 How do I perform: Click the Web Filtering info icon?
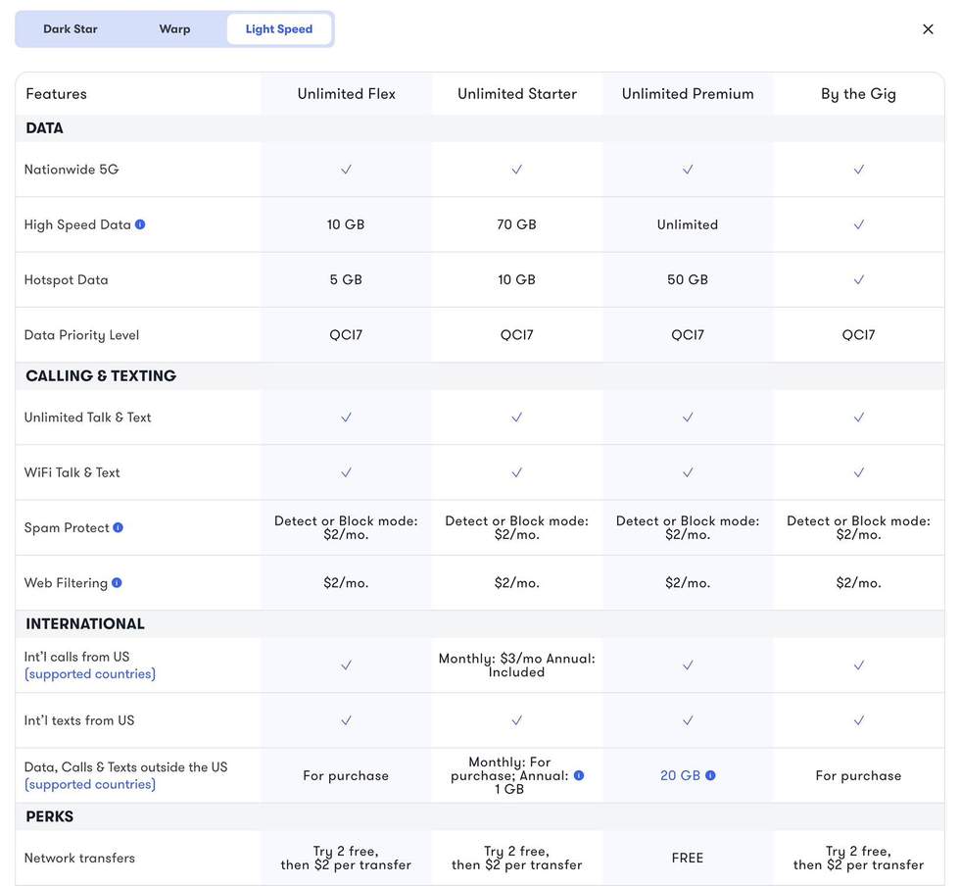coord(117,583)
